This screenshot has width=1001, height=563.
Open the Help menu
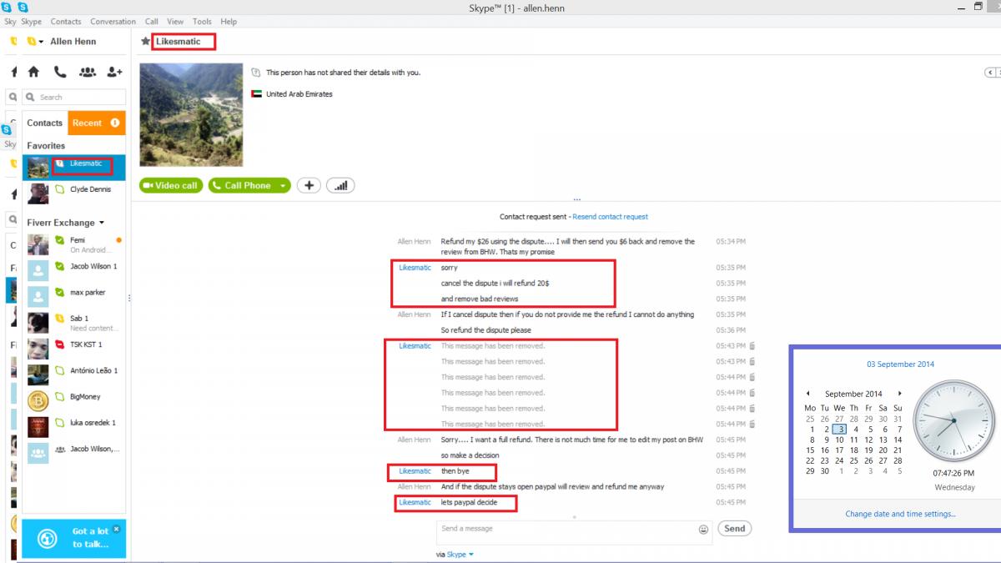(229, 22)
